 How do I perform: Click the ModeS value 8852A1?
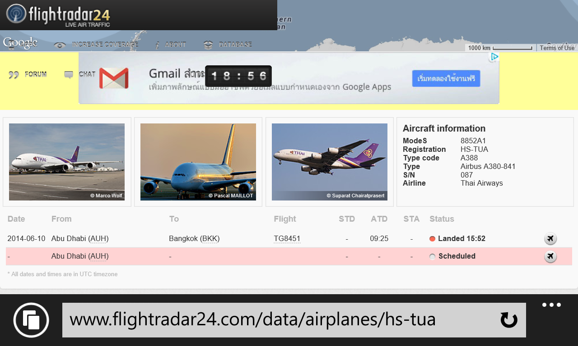[x=473, y=141]
